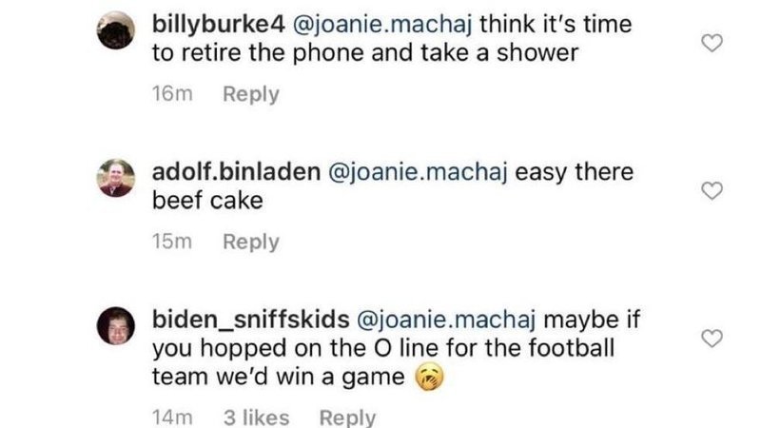Open biden_sniffskids' profile avatar
This screenshot has width=761, height=428.
tap(119, 326)
